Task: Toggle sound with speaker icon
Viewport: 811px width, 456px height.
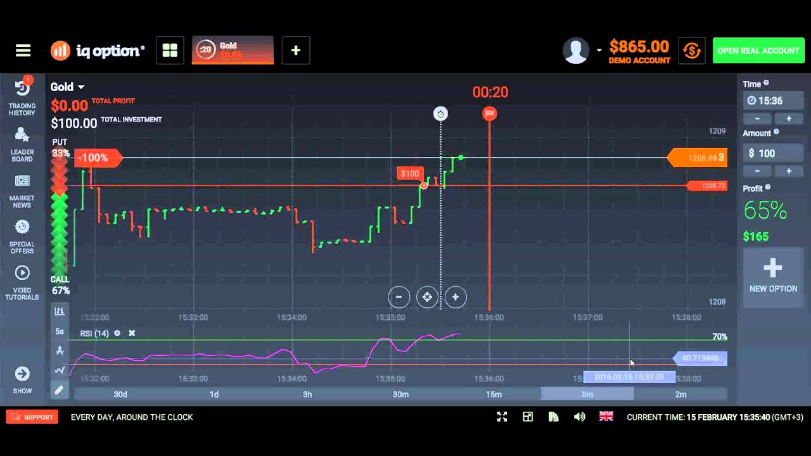Action: [580, 417]
